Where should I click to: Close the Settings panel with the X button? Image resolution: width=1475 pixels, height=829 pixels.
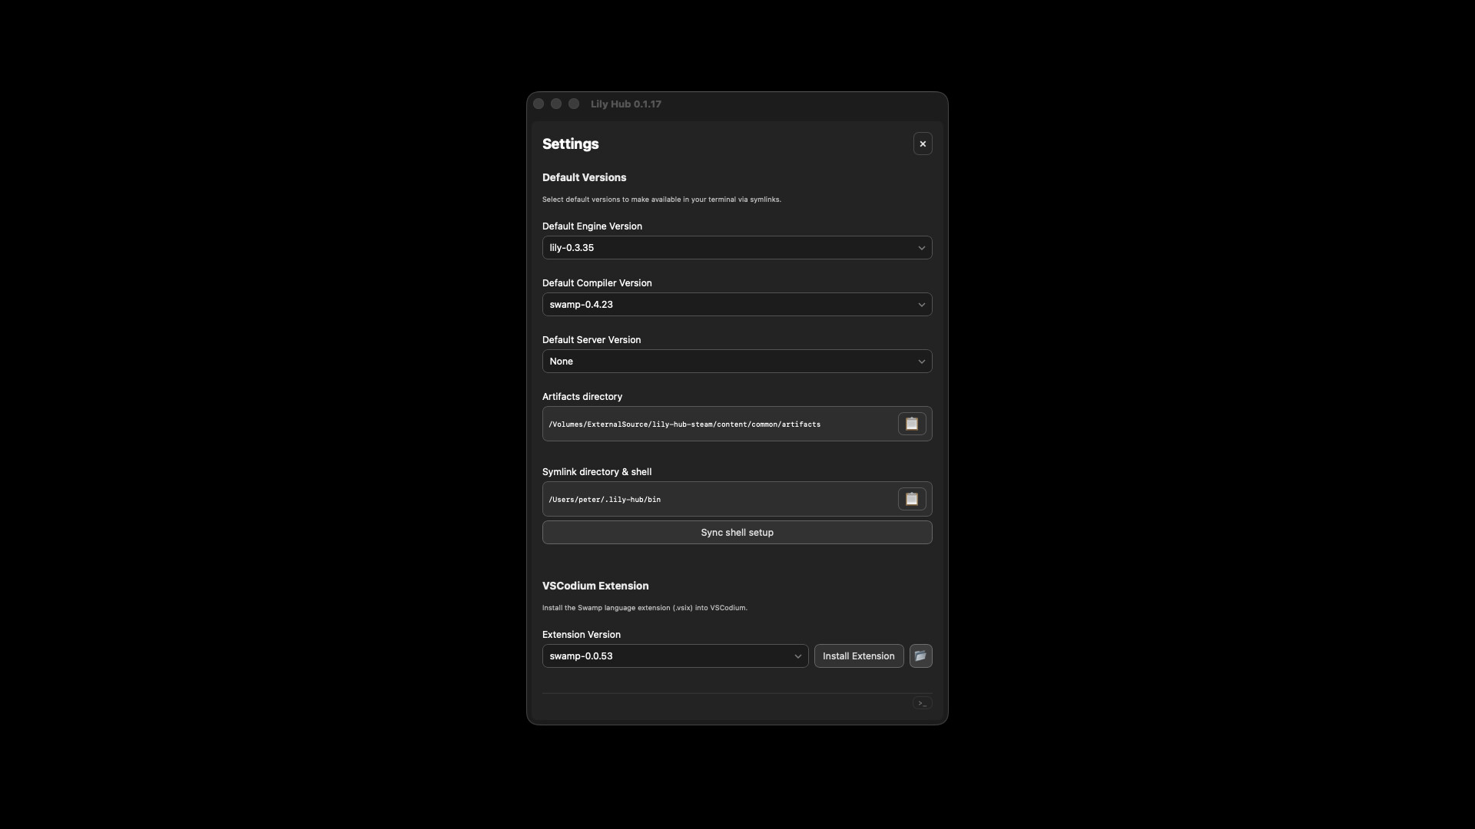pyautogui.click(x=923, y=144)
